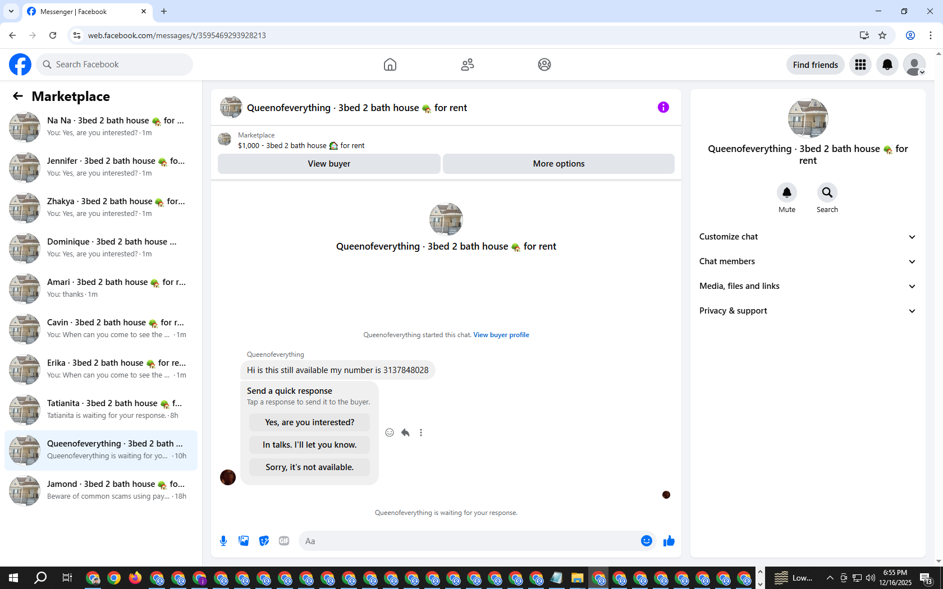Attach a photo or file
Screen dimensions: 943x589
click(x=244, y=541)
